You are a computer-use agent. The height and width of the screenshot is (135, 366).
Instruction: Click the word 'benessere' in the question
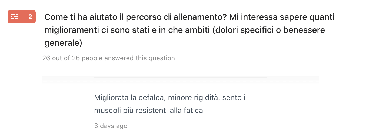[304, 30]
